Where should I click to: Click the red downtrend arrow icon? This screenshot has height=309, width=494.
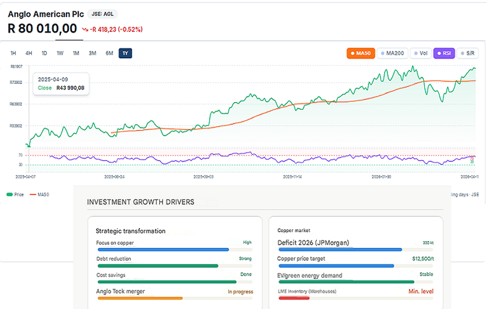(85, 30)
